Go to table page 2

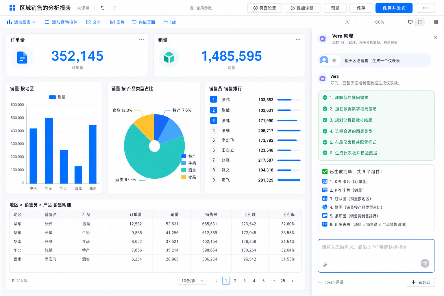[235, 281]
